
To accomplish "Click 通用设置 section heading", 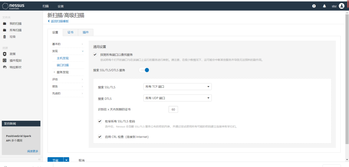I will click(x=100, y=47).
